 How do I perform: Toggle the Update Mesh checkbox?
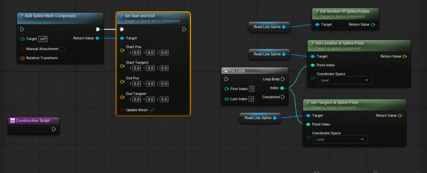(151, 110)
